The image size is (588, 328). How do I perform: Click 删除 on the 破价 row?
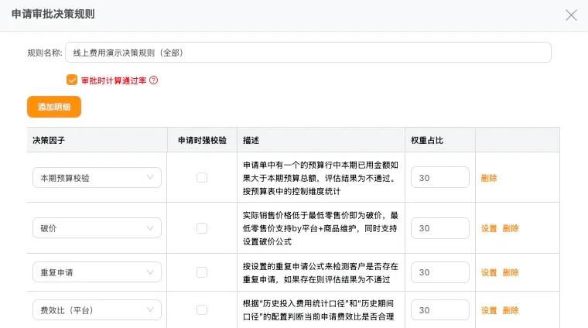click(x=511, y=228)
